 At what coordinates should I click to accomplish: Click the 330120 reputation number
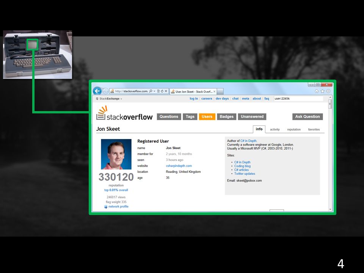pyautogui.click(x=116, y=177)
